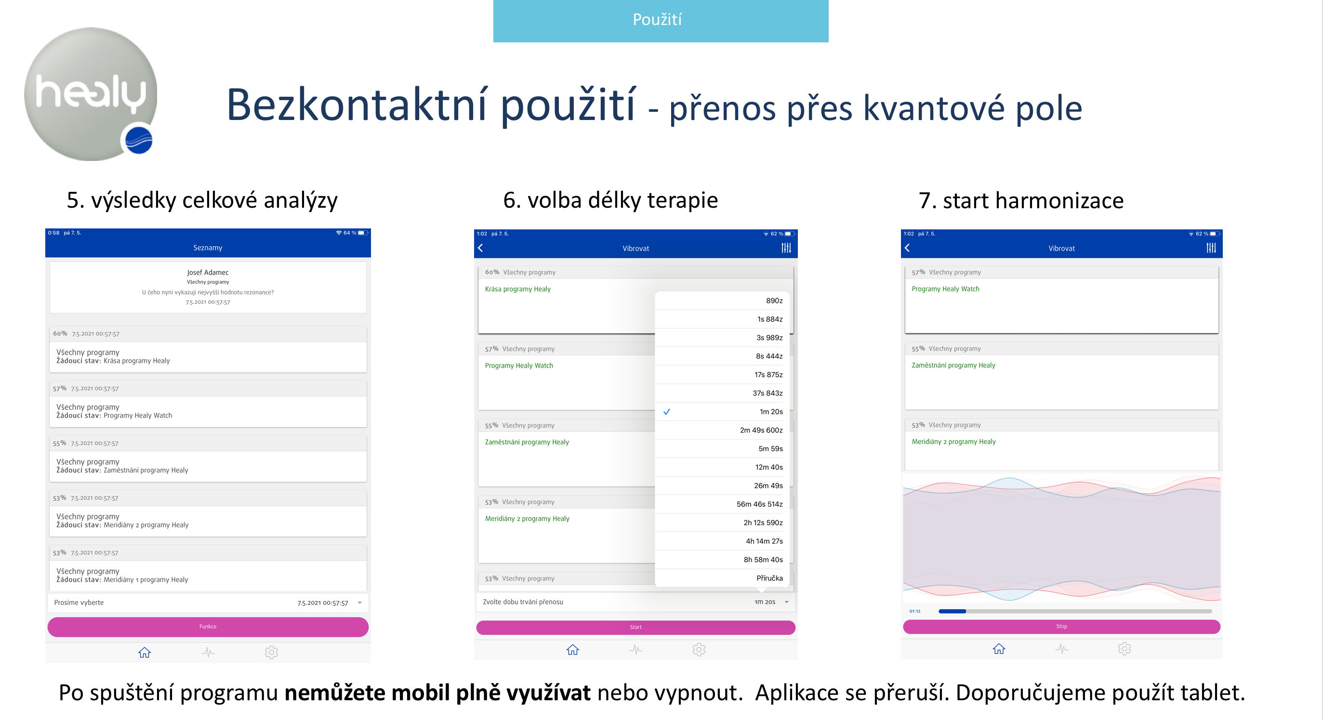Select 56m 46s 514z duration
Screen dimensions: 1323x720
click(722, 504)
